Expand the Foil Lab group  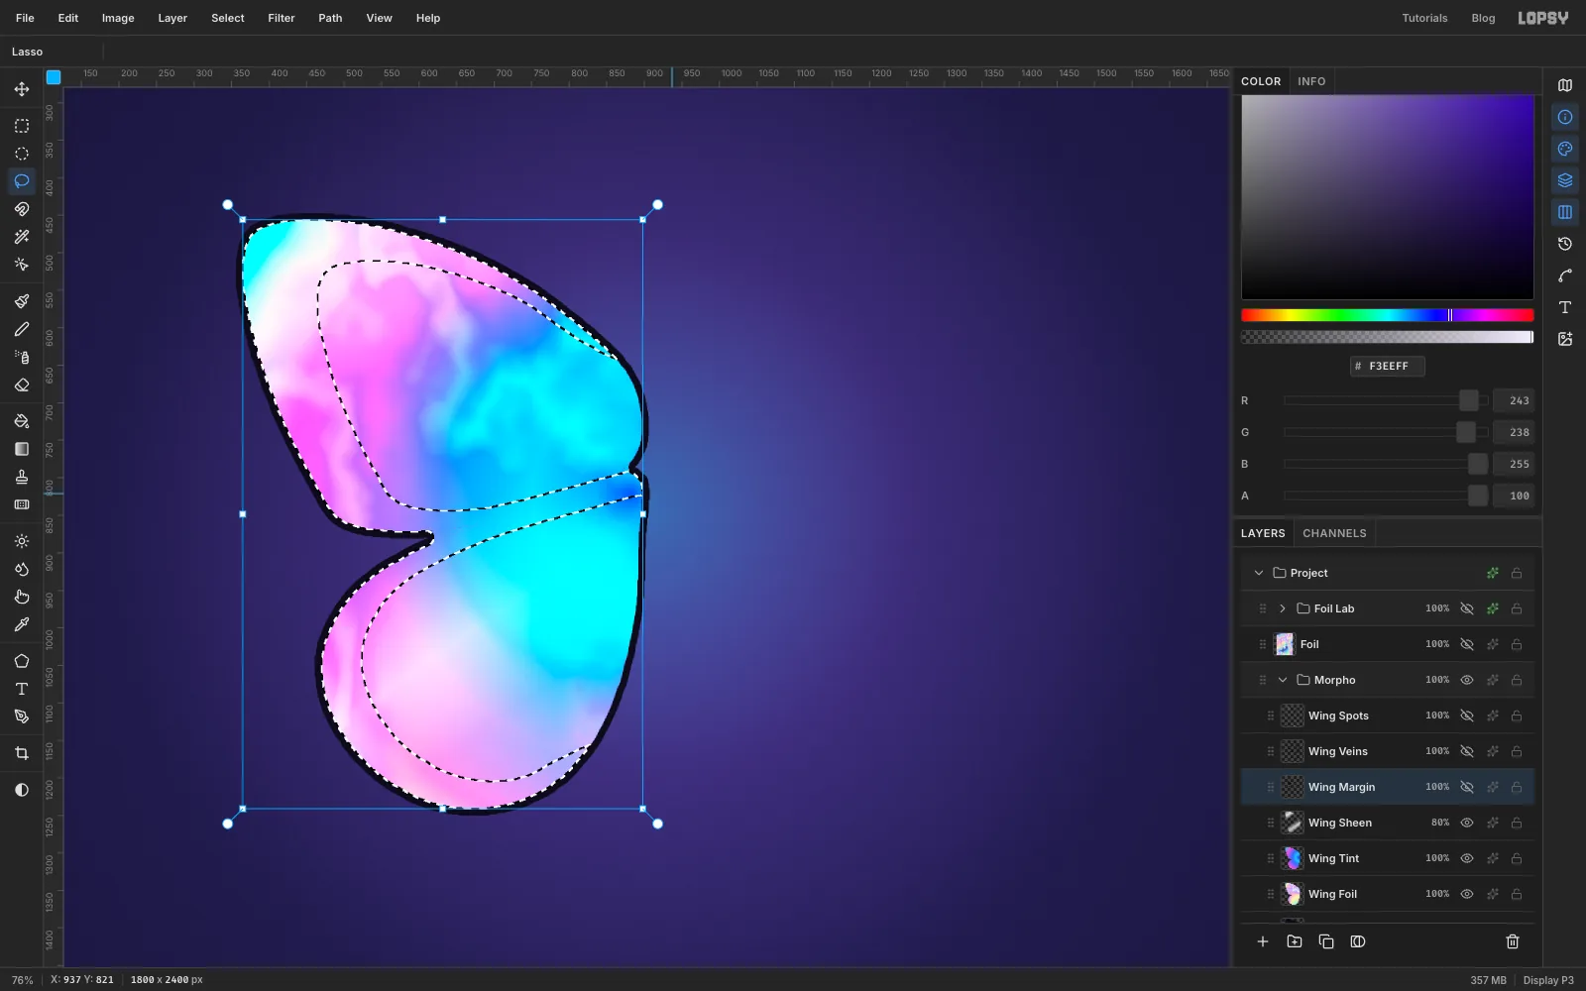pyautogui.click(x=1283, y=608)
